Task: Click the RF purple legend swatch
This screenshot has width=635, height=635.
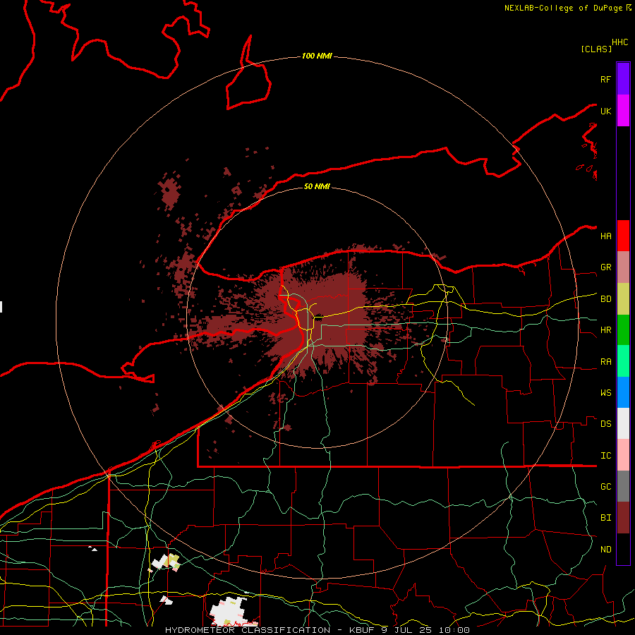Action: coord(623,79)
